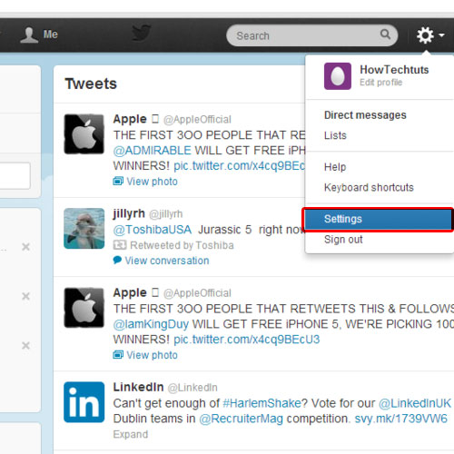The image size is (454, 454).
Task: Click the second Apple tweet avatar
Action: (84, 308)
